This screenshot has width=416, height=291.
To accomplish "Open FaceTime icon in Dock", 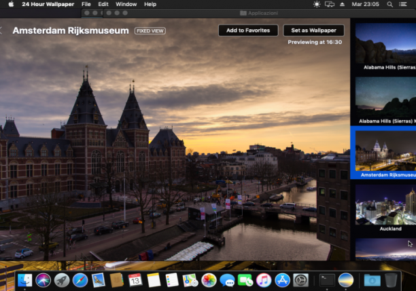I will pyautogui.click(x=245, y=280).
